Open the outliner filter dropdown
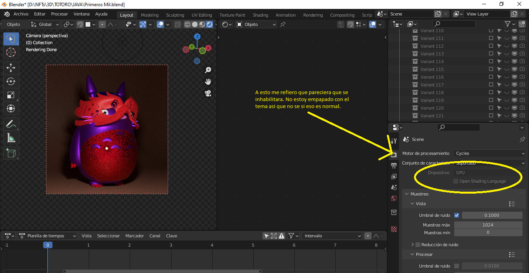Viewport: 529px width, 273px height. click(510, 24)
